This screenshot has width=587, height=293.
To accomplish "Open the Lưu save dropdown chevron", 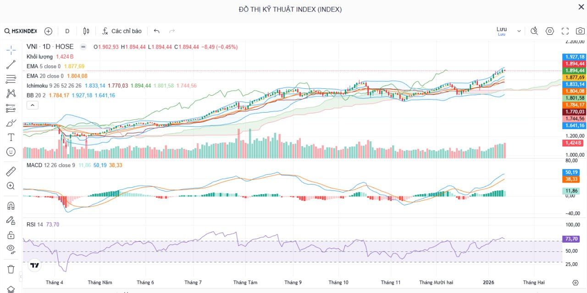I will (519, 30).
